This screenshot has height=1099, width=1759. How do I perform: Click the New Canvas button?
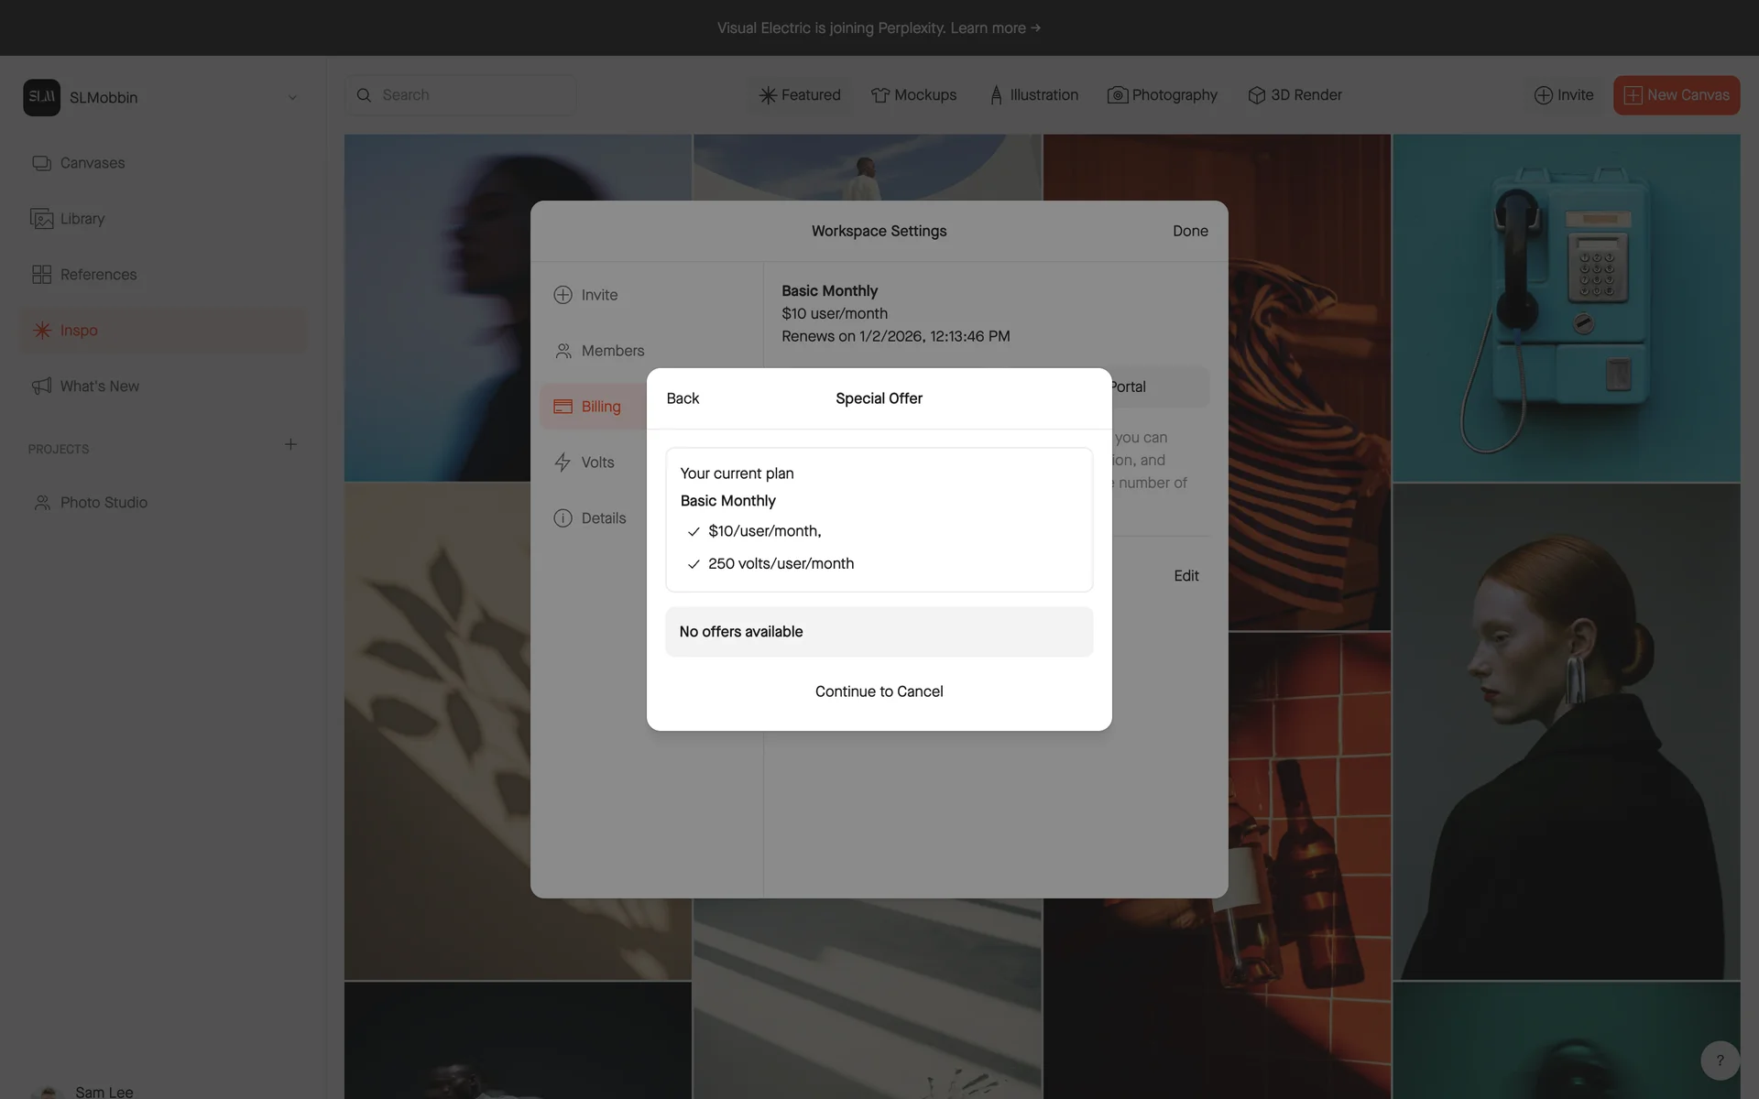click(x=1676, y=95)
